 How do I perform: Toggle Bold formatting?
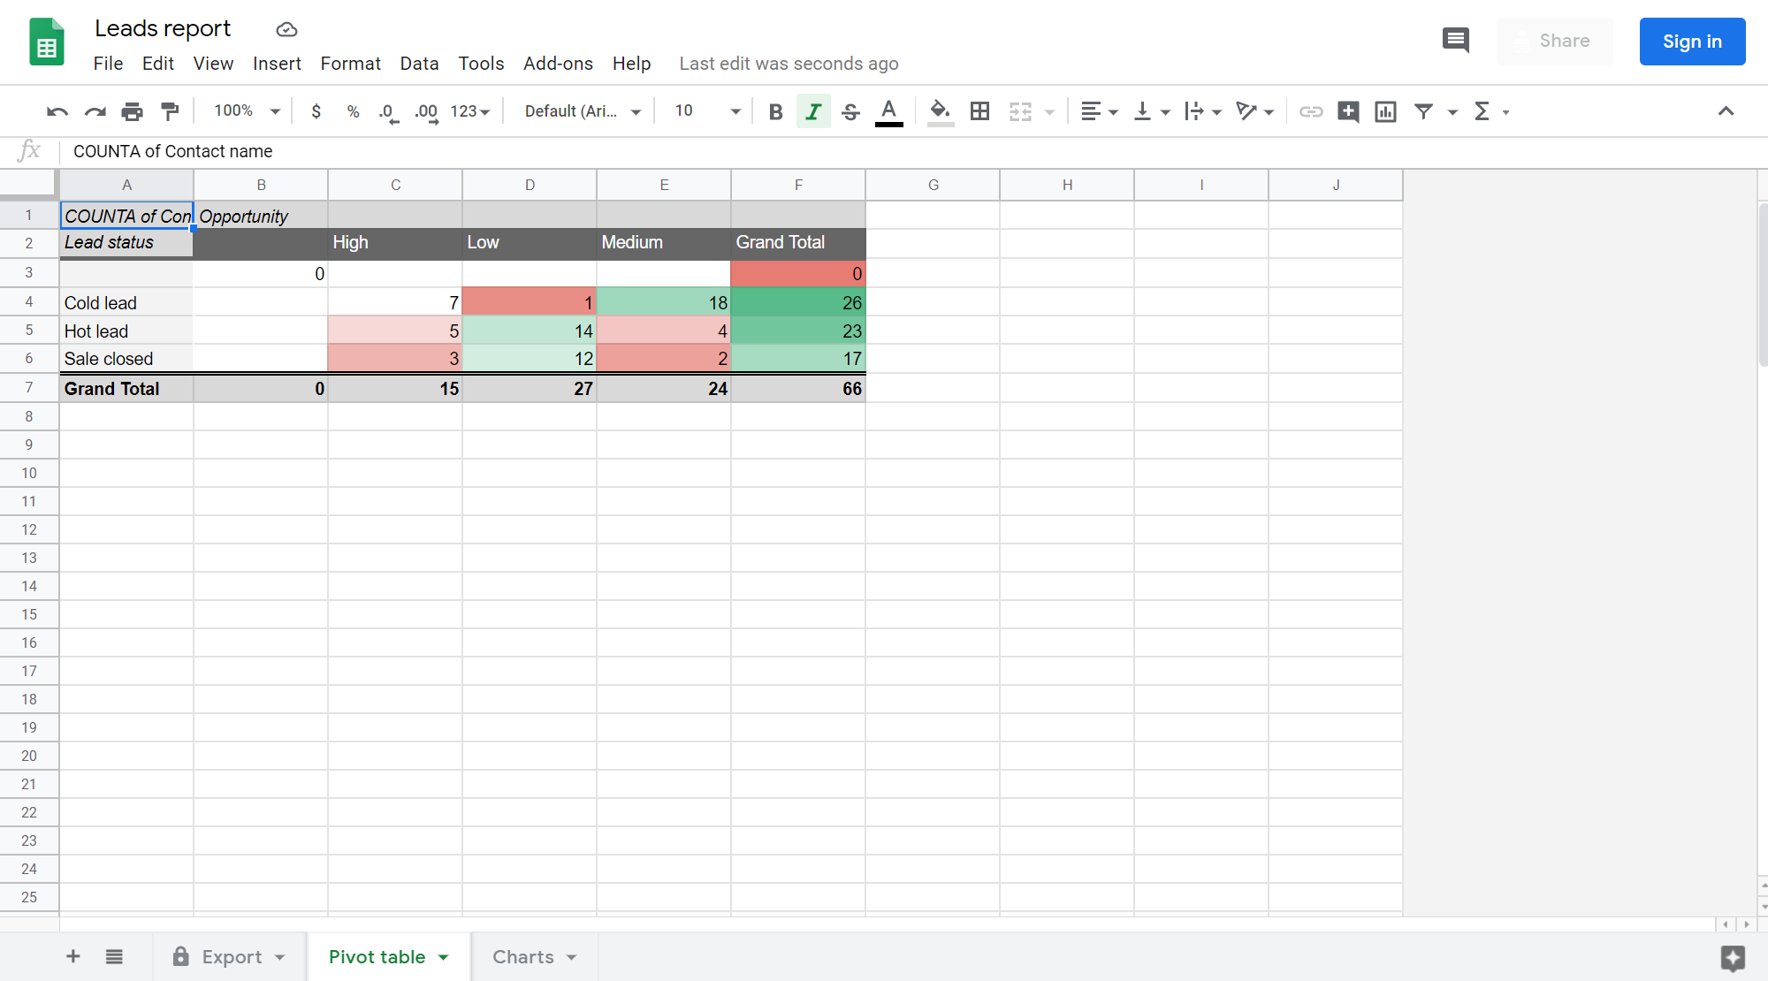pyautogui.click(x=775, y=111)
